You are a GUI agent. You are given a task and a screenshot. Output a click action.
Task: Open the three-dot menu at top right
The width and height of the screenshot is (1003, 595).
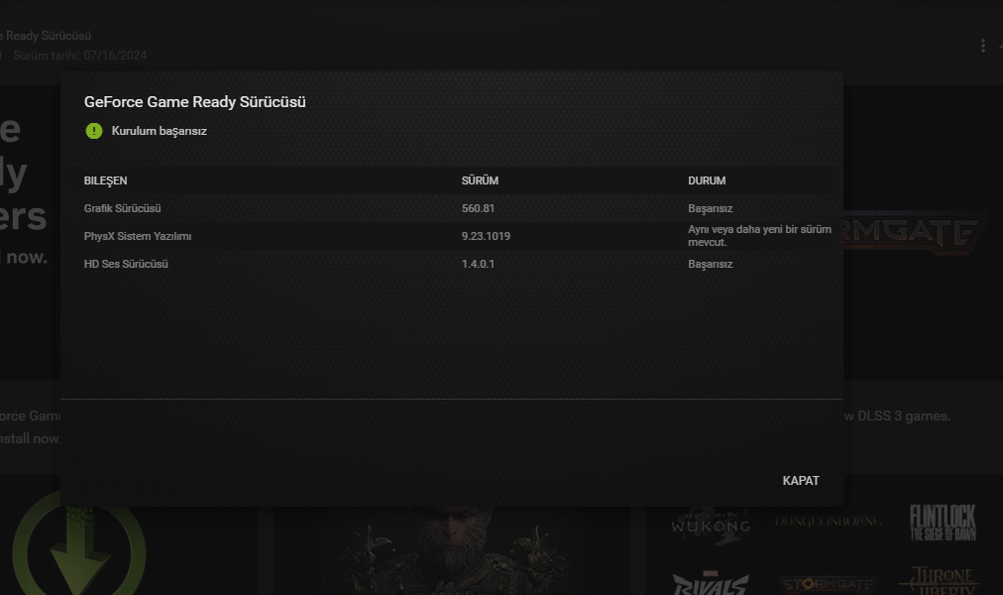click(982, 46)
